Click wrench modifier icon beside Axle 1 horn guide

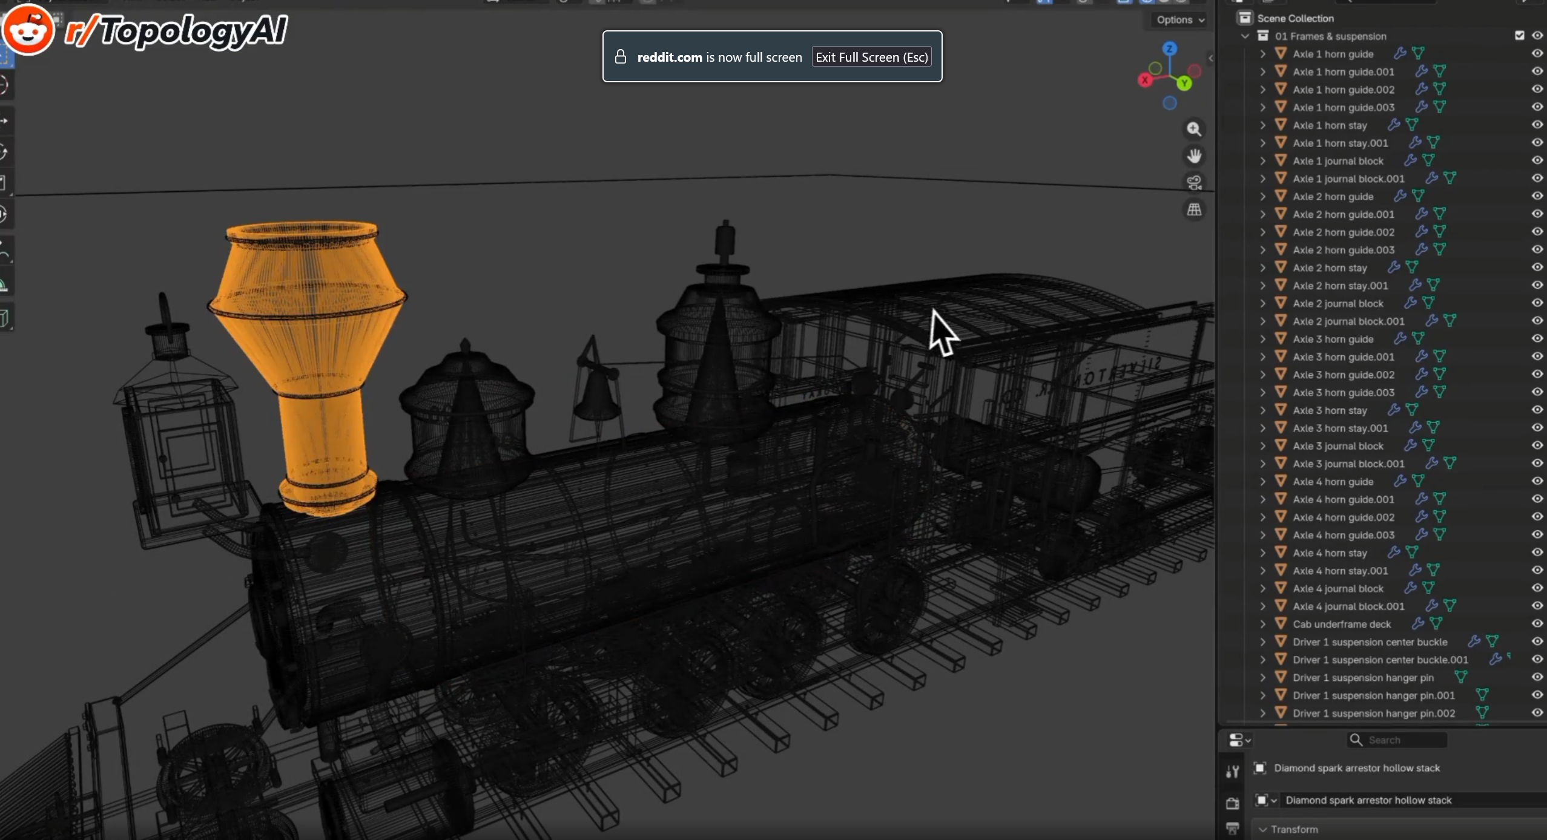1399,53
